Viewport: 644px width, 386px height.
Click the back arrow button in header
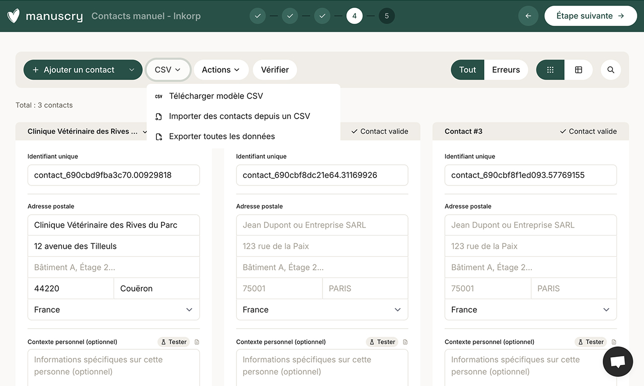point(528,16)
